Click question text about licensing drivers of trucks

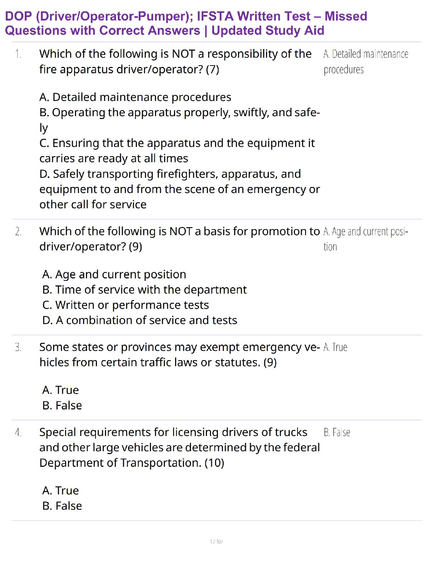179,447
